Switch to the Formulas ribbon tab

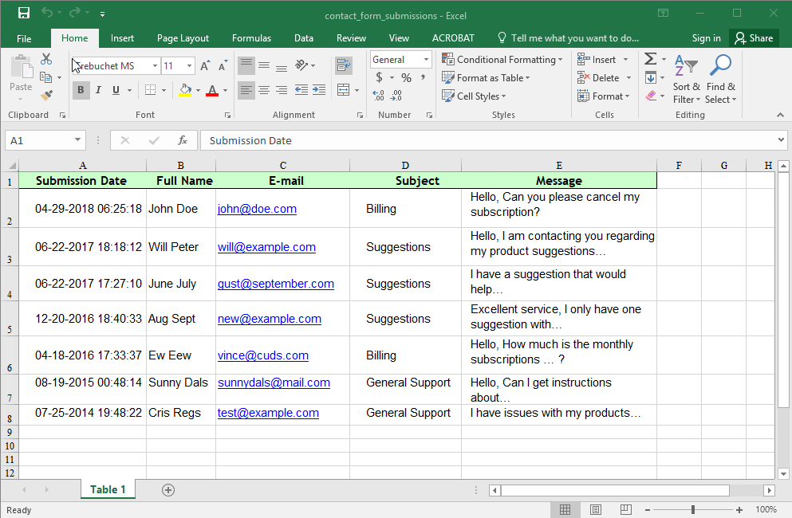[251, 38]
